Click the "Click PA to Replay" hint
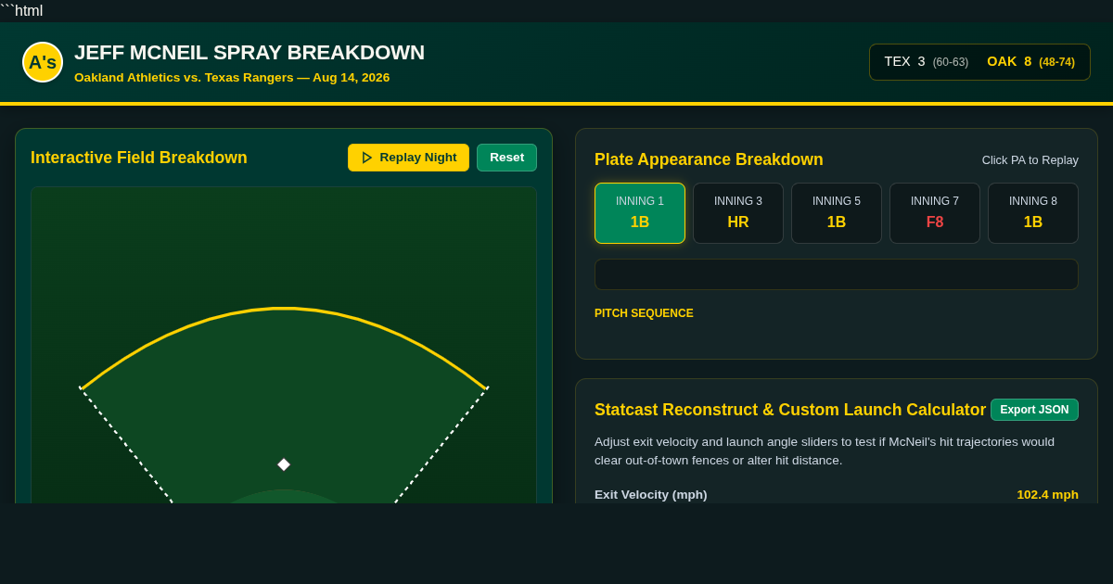The height and width of the screenshot is (584, 1113). [x=1030, y=160]
